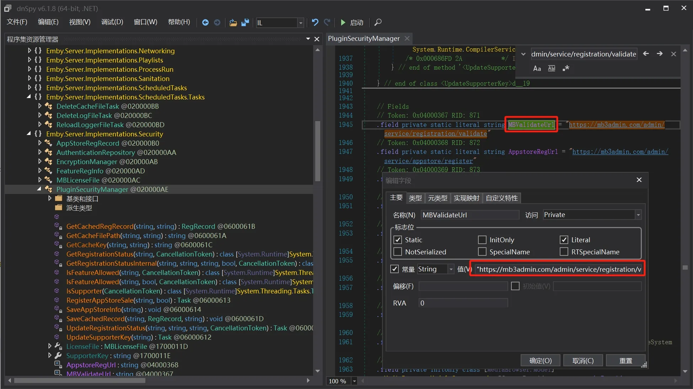Open the IL language dropdown

(x=300, y=23)
